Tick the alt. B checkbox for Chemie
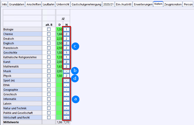This screenshot has width=194, height=125. pyautogui.click(x=49, y=34)
